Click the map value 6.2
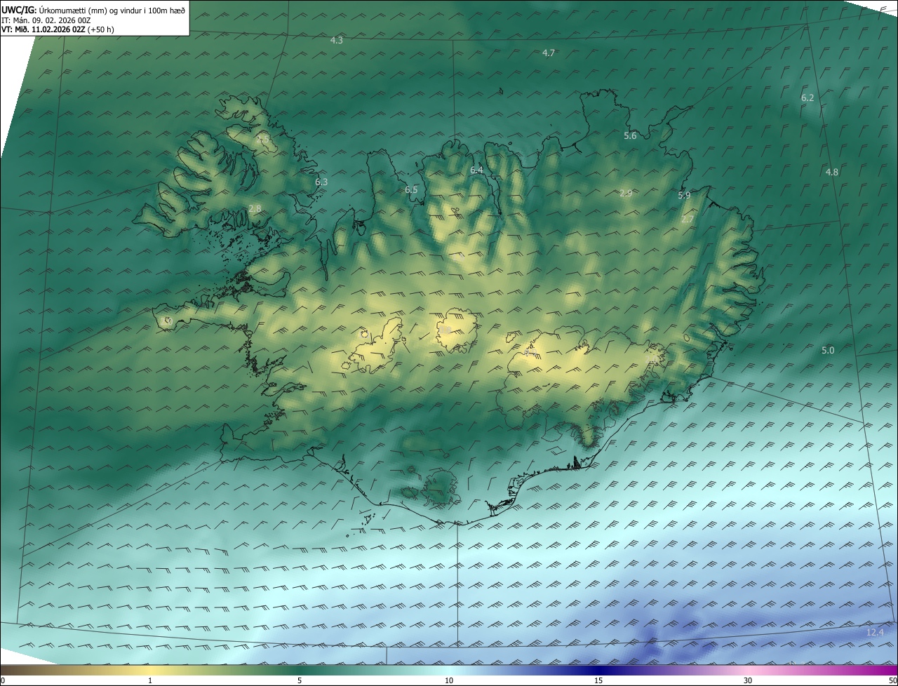The image size is (898, 686). click(x=807, y=98)
